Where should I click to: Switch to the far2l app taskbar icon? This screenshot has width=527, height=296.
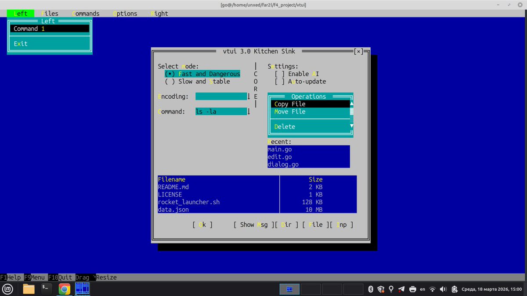[x=83, y=289]
